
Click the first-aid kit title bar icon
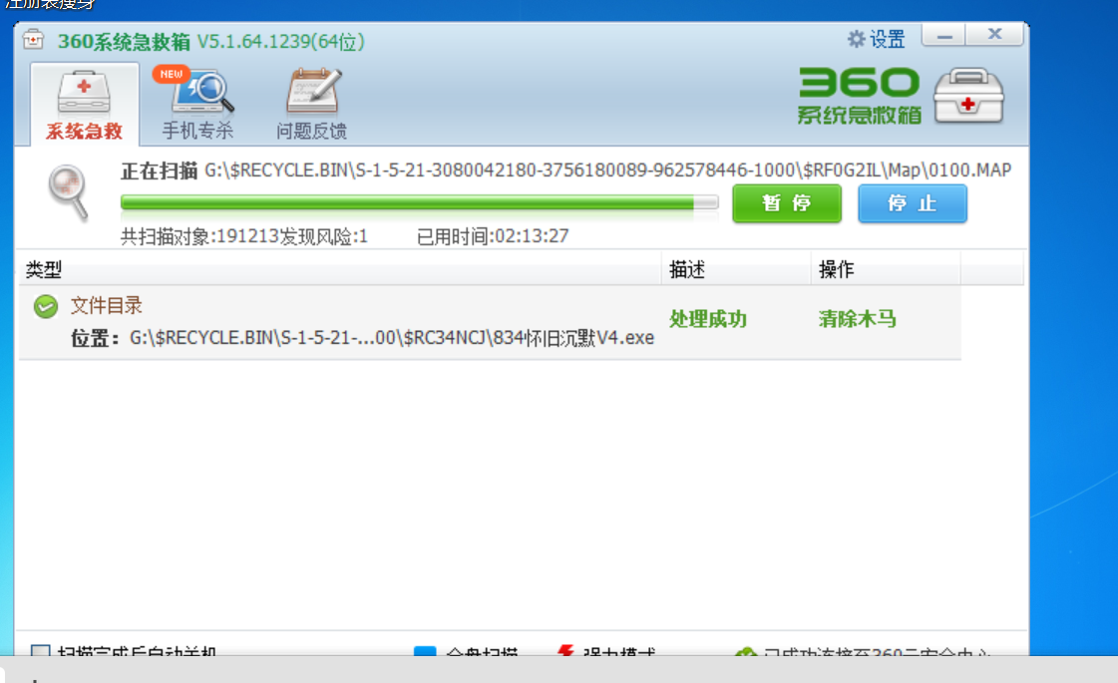pyautogui.click(x=33, y=40)
